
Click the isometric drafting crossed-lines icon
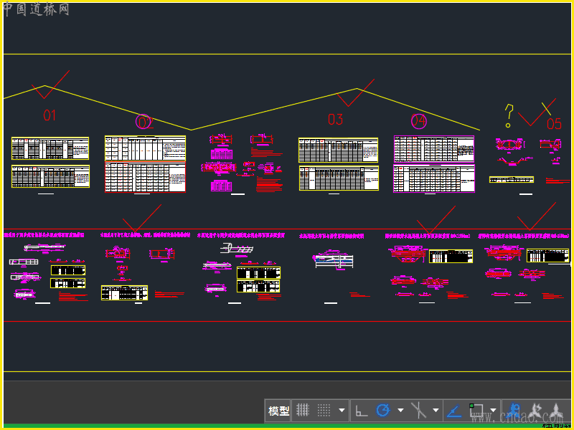pos(418,410)
